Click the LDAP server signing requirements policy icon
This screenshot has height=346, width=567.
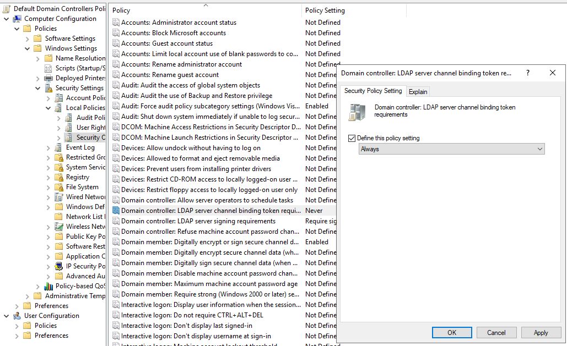[116, 221]
